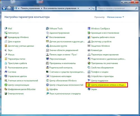This screenshot has width=140, height=116.
Task: Click the Шрифты icon
Action: click(x=47, y=89)
